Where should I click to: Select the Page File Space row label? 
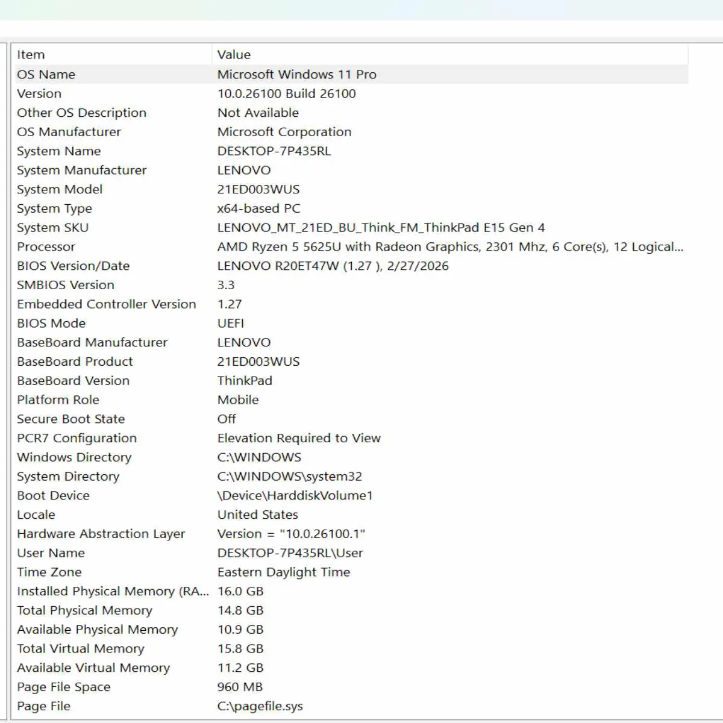[x=64, y=687]
